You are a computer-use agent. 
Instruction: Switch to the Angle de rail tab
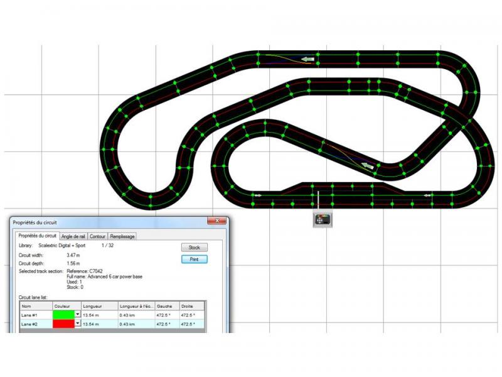(x=72, y=236)
